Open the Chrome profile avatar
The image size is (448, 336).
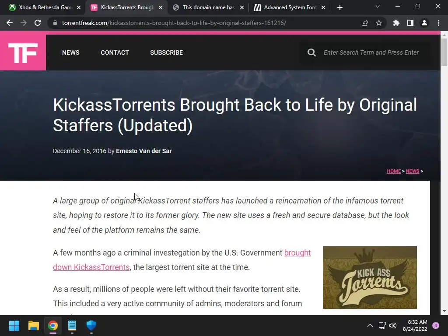[424, 23]
